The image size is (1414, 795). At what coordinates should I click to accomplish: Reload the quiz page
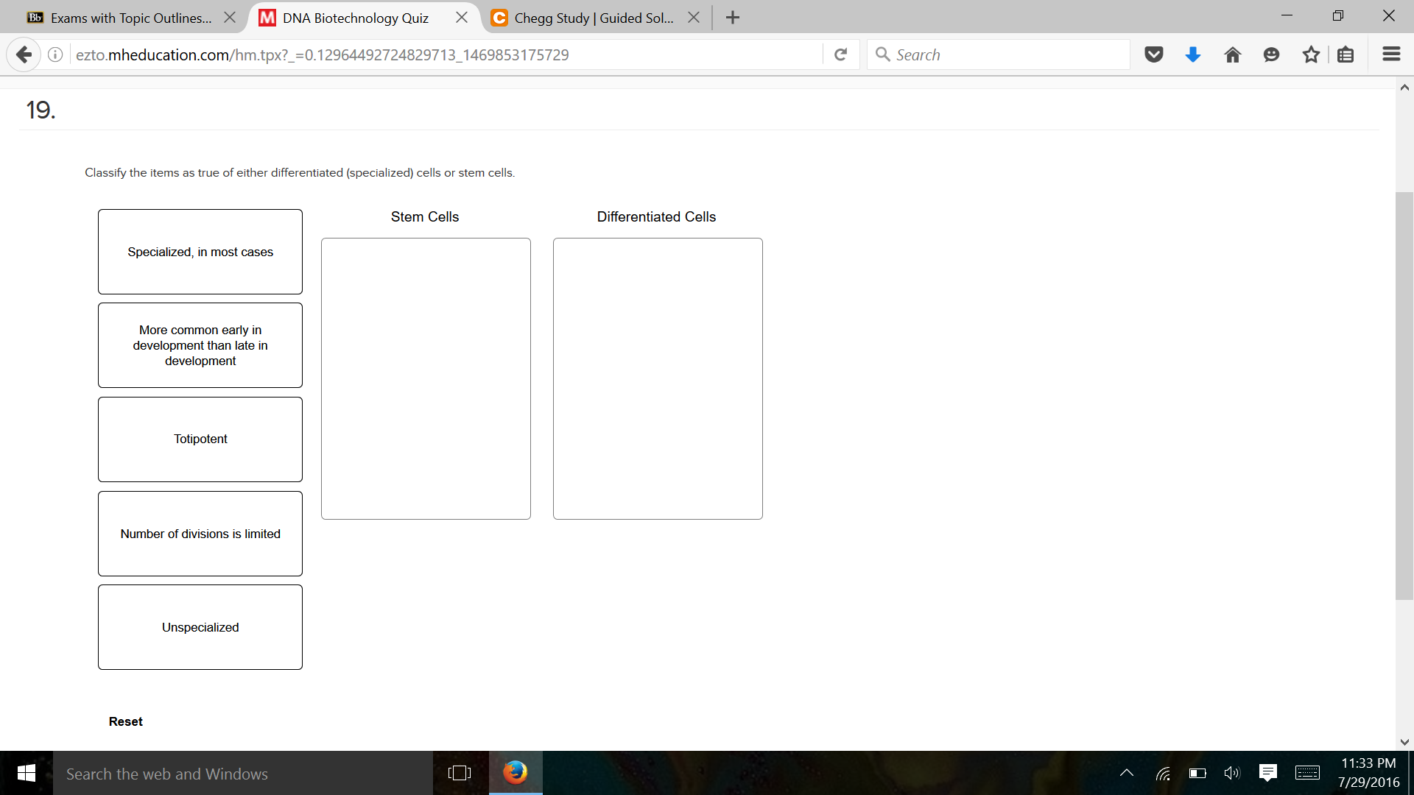click(x=840, y=54)
